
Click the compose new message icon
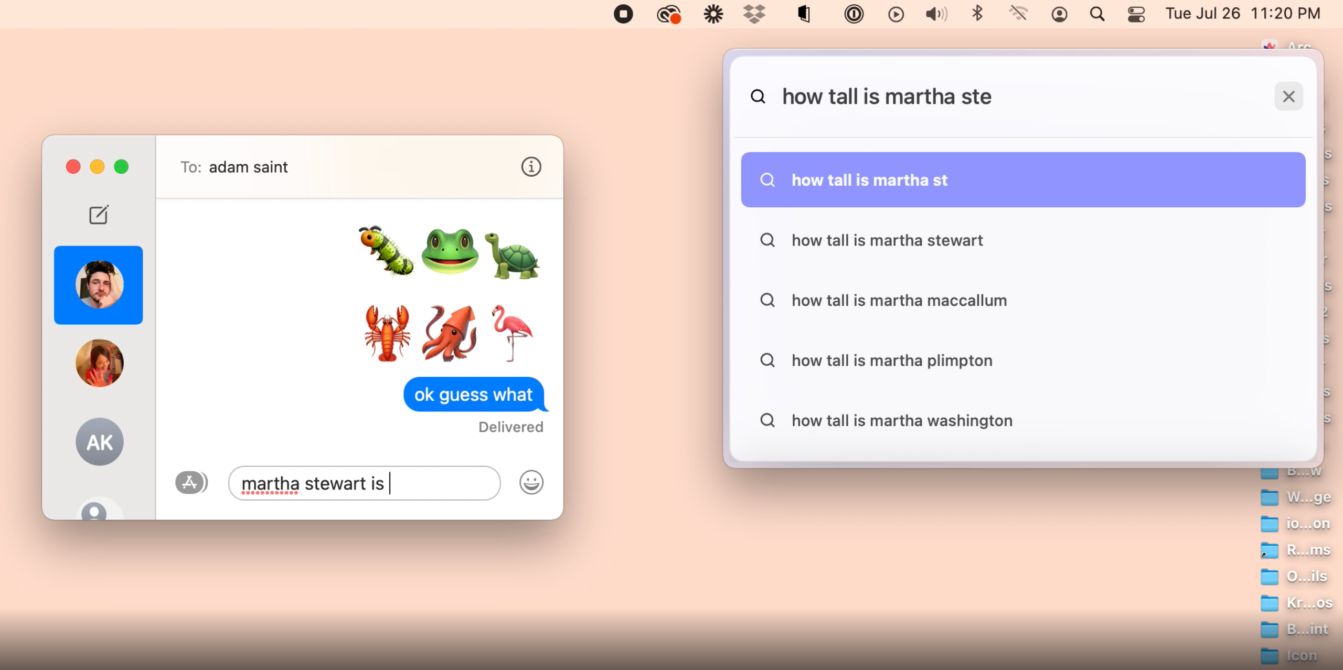pos(99,215)
